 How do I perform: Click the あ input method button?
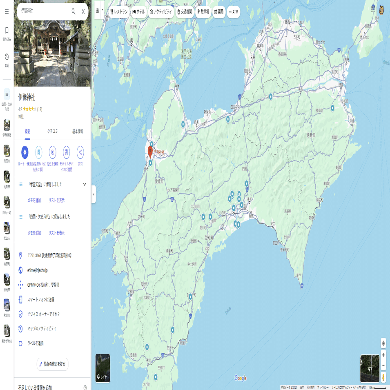pos(98,11)
